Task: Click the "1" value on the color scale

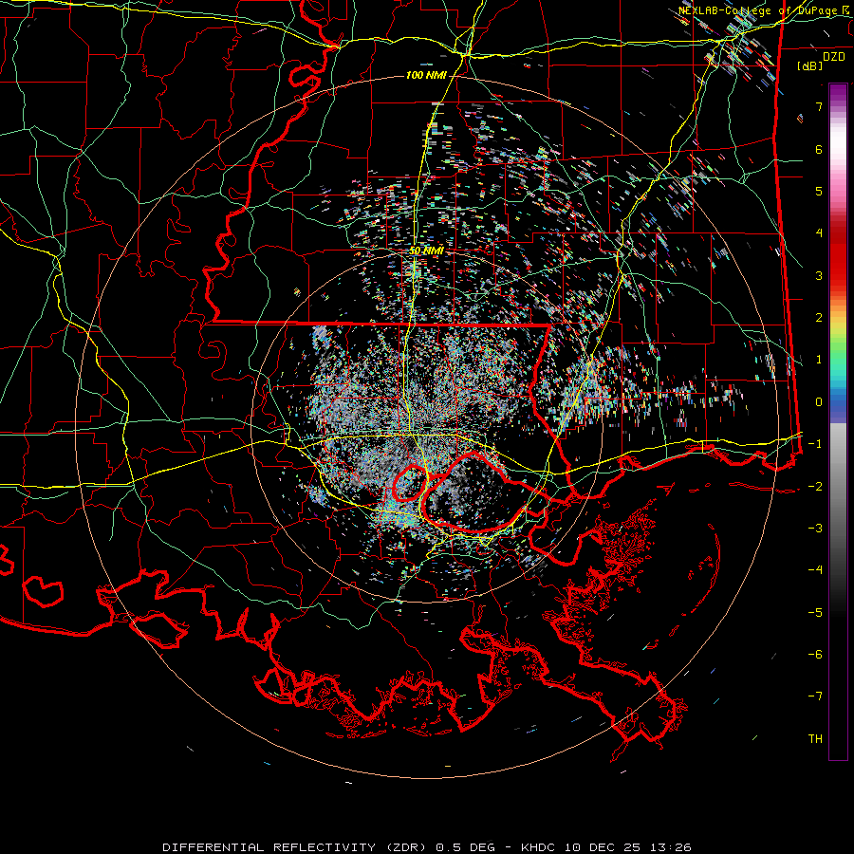Action: 819,360
